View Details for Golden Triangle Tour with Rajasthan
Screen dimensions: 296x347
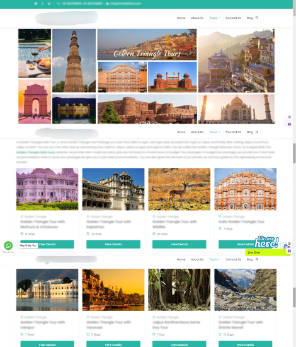pyautogui.click(x=113, y=244)
